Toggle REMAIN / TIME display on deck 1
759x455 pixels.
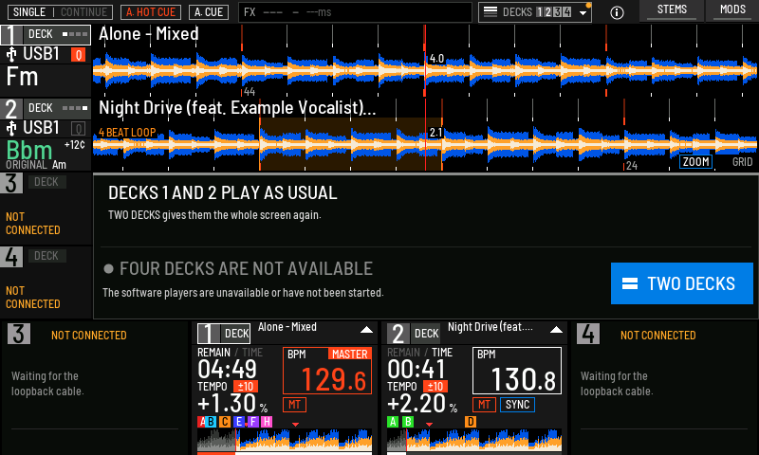click(230, 353)
